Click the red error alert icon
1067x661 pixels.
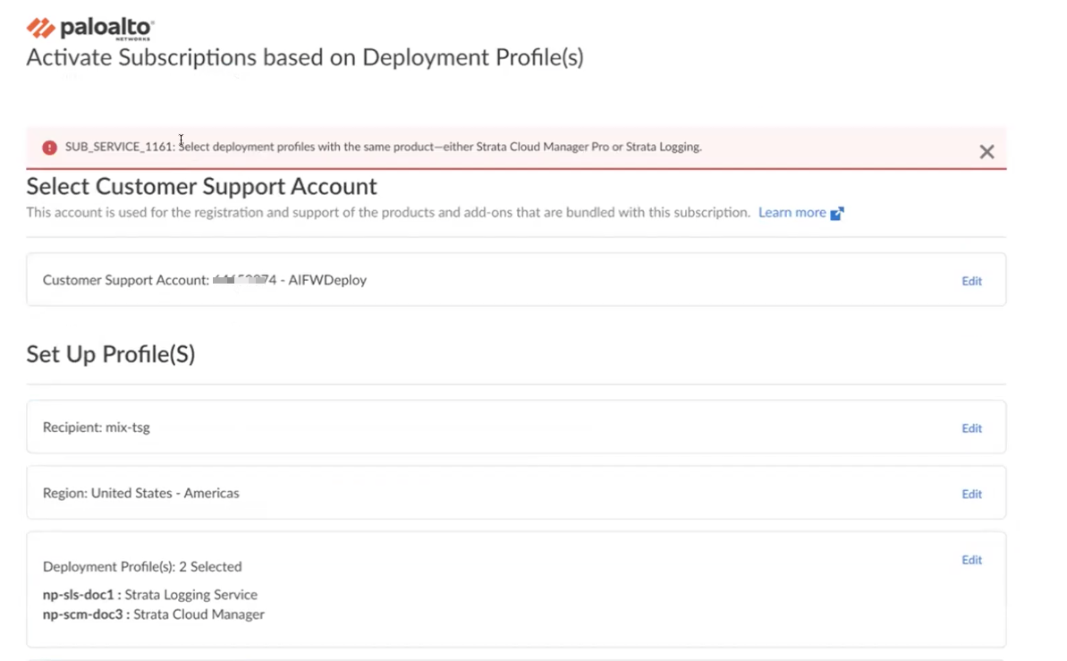coord(48,148)
